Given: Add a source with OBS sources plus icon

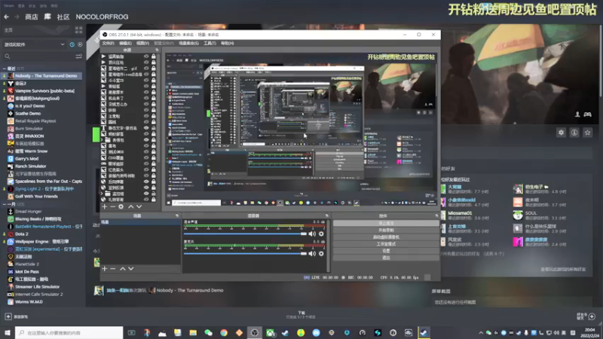Looking at the screenshot, I should click(104, 206).
